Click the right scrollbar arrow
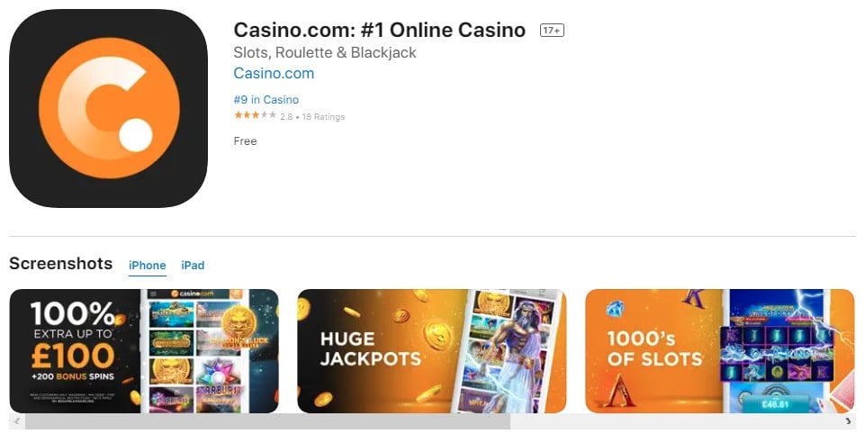This screenshot has height=443, width=865. point(849,421)
